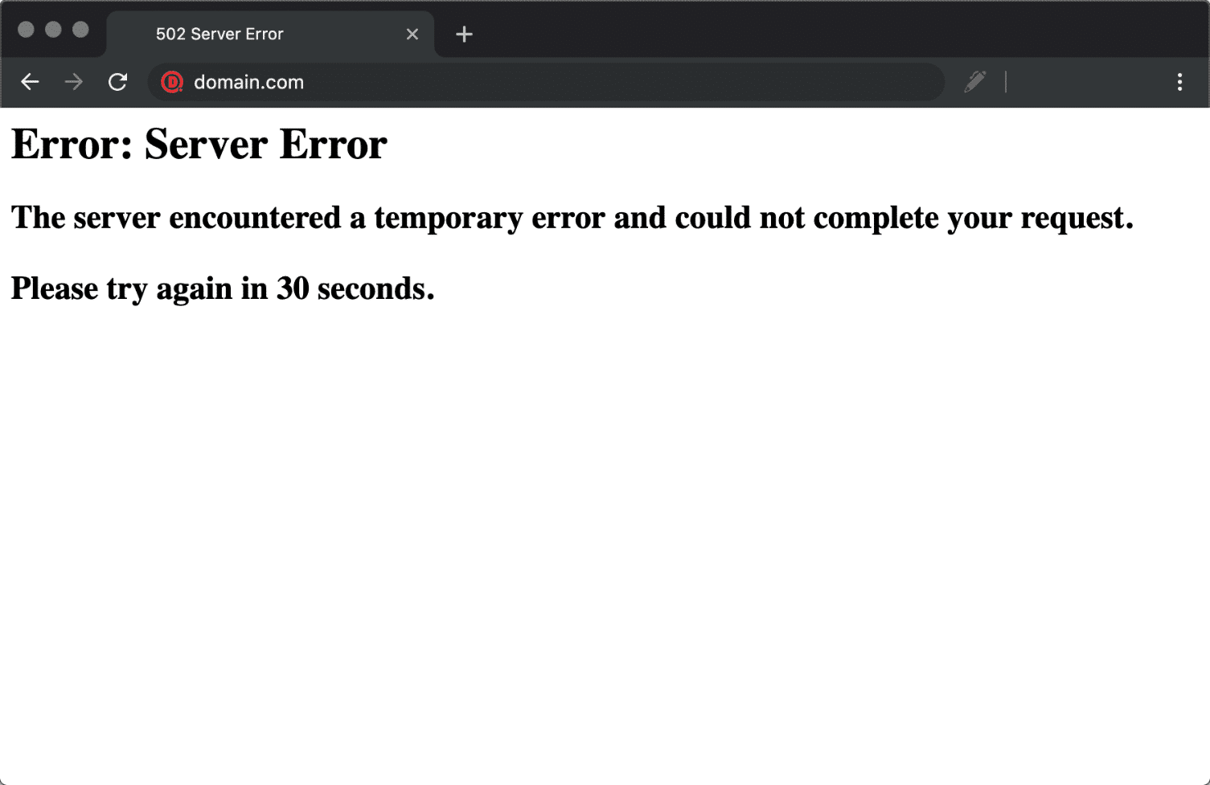This screenshot has width=1210, height=785.
Task: Open a new tab with the plus button
Action: (x=464, y=34)
